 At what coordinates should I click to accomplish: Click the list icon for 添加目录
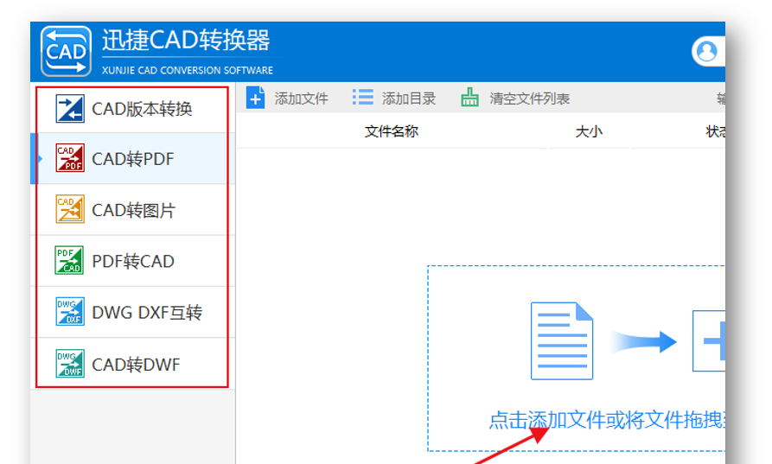pyautogui.click(x=363, y=97)
